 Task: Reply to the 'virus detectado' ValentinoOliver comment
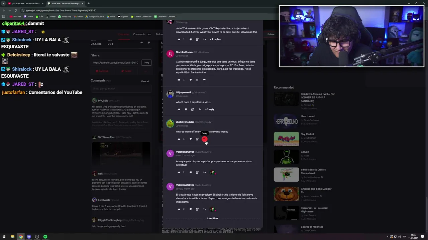204,172
